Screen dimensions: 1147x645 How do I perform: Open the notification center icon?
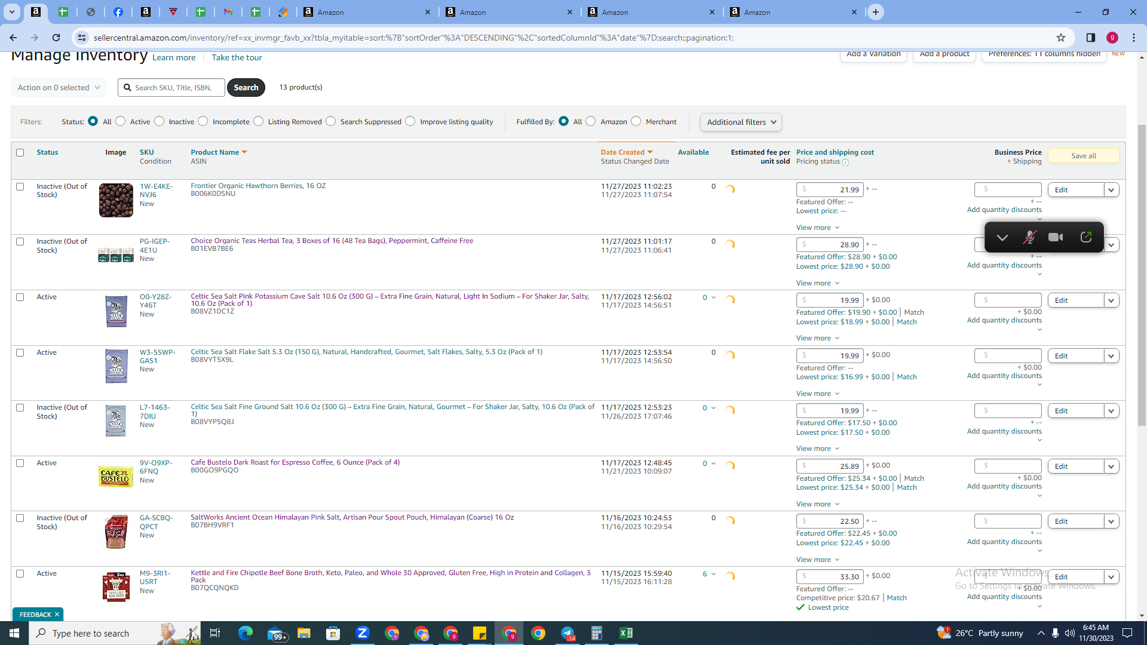point(1128,633)
